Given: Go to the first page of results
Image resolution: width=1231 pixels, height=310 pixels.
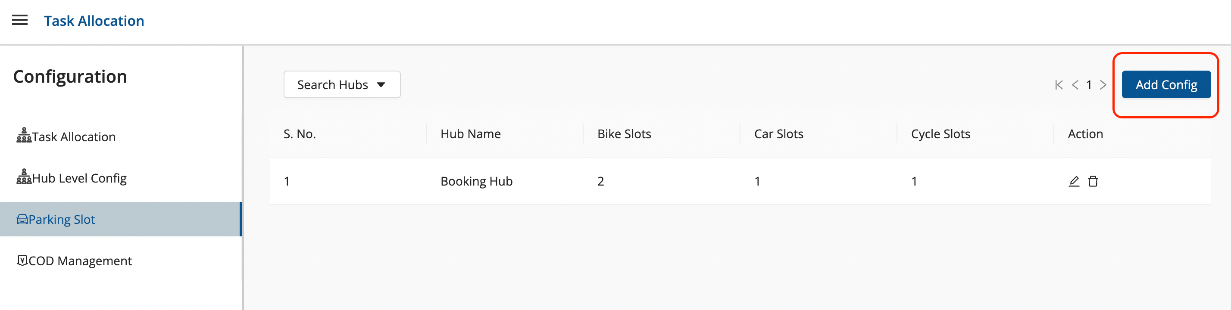Looking at the screenshot, I should point(1059,85).
